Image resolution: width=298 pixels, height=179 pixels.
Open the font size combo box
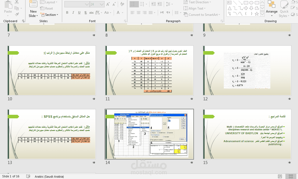click(97, 4)
